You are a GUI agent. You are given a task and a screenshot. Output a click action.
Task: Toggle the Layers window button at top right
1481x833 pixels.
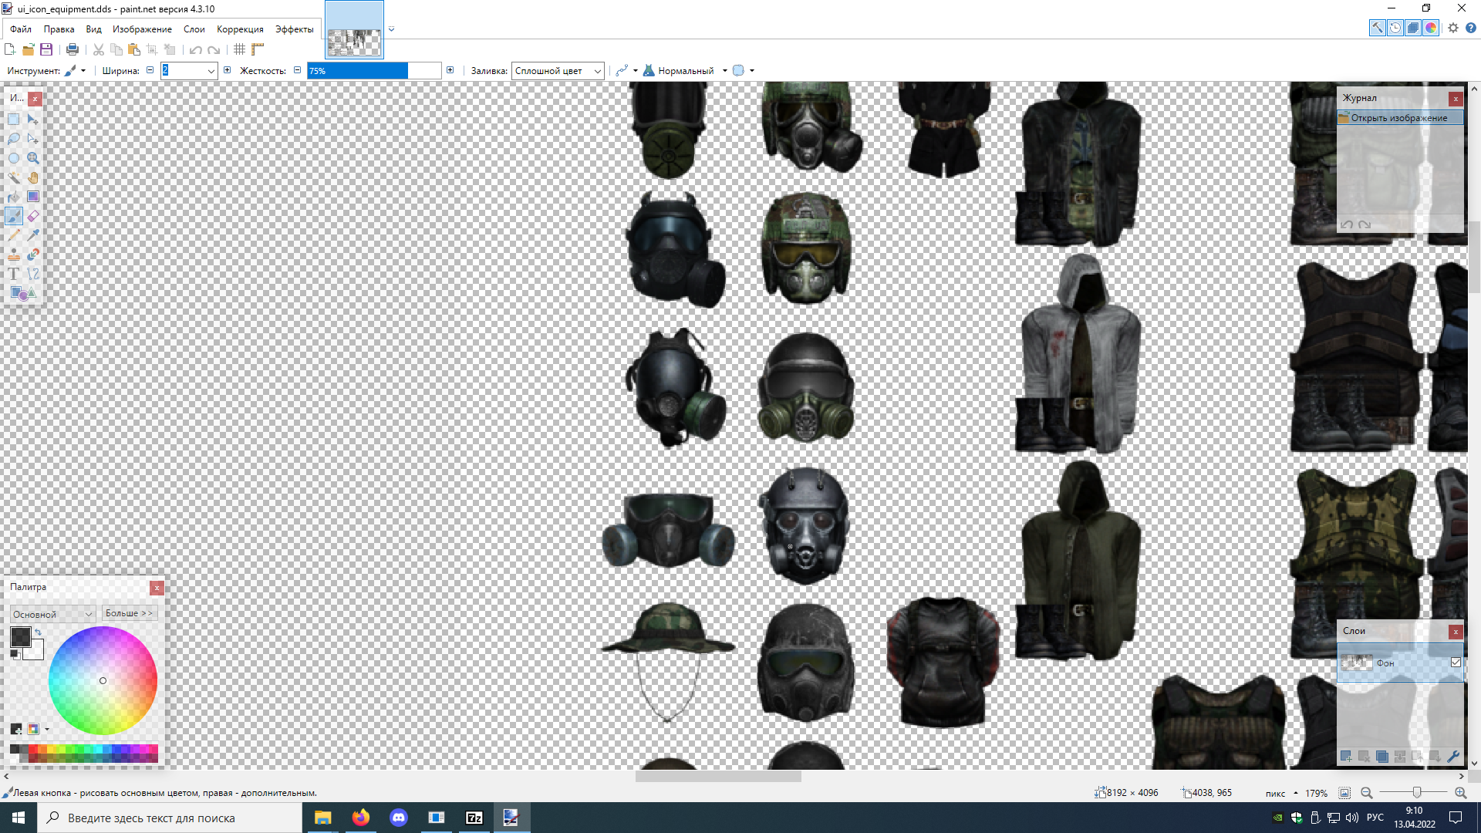pos(1413,28)
